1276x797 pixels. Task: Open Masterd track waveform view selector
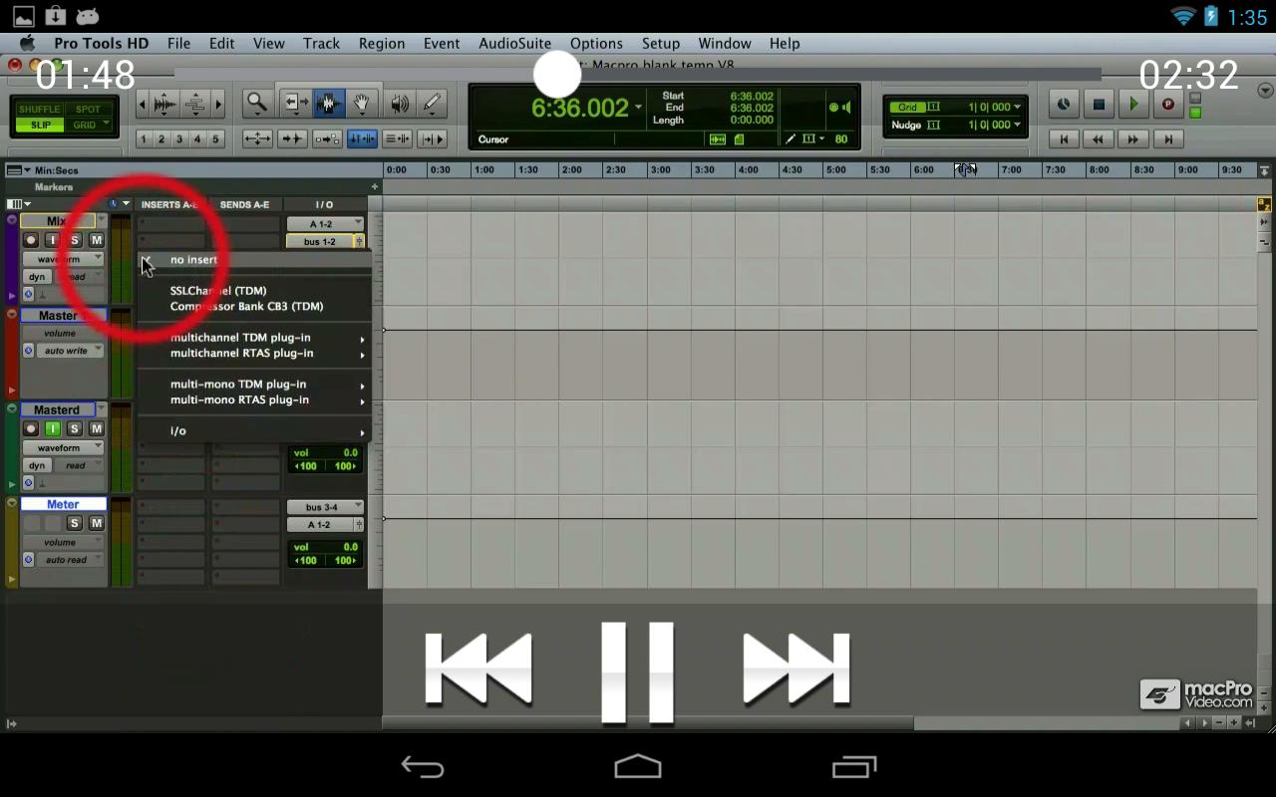click(x=63, y=447)
